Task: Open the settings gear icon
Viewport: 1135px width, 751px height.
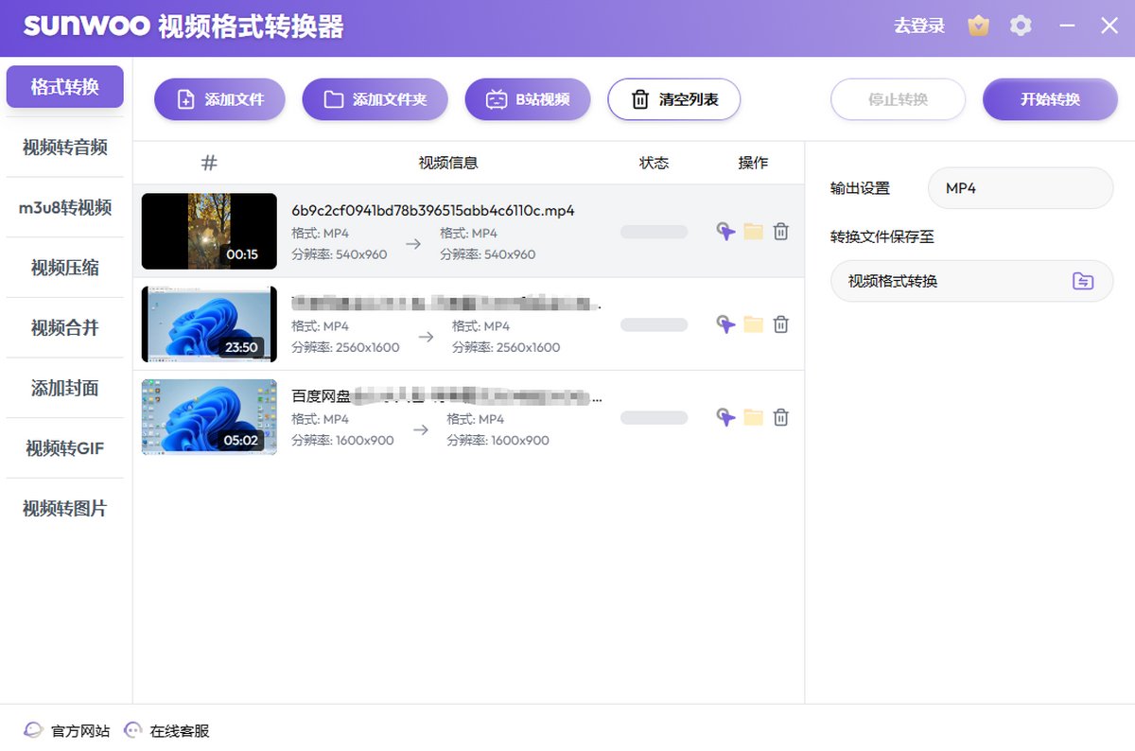Action: pos(1021,26)
